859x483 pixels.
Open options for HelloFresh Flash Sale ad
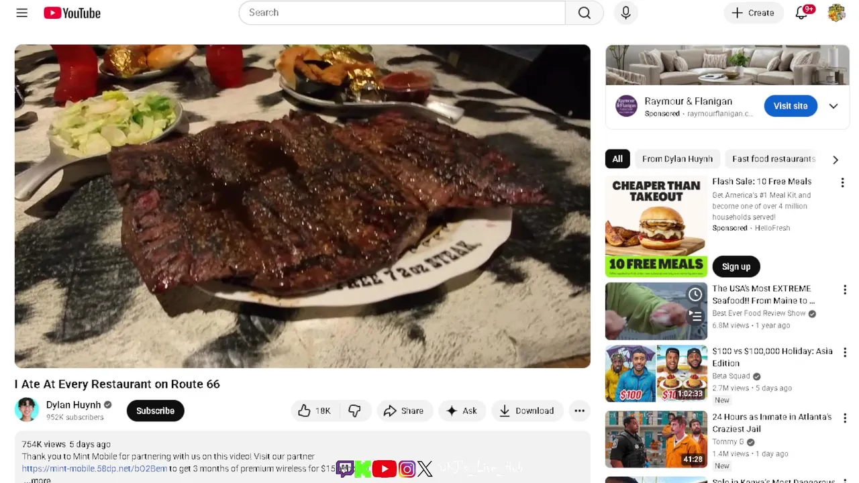(843, 182)
